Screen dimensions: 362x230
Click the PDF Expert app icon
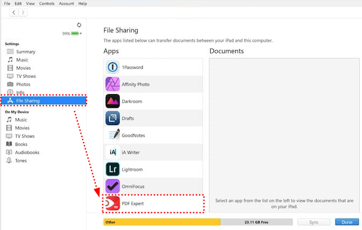point(113,203)
